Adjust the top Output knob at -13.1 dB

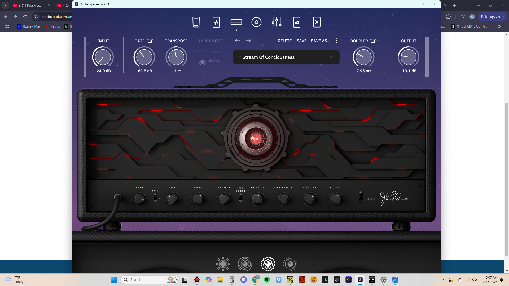[x=409, y=57]
